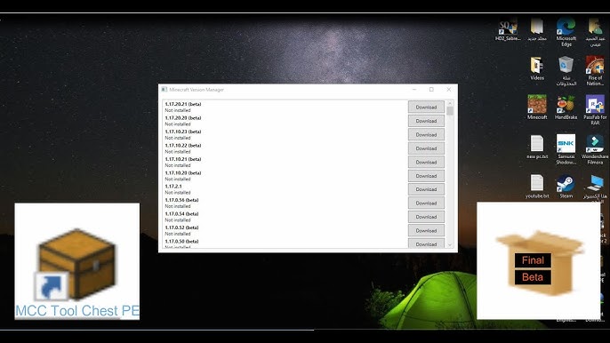Viewport: 610px width, 343px height.
Task: Click the version list scrollbar thumb
Action: click(450, 111)
